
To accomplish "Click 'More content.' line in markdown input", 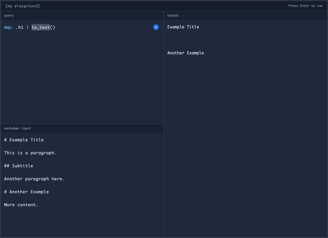I will [21, 205].
